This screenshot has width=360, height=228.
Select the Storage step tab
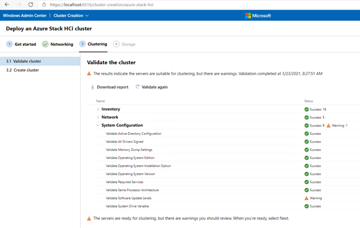point(124,44)
